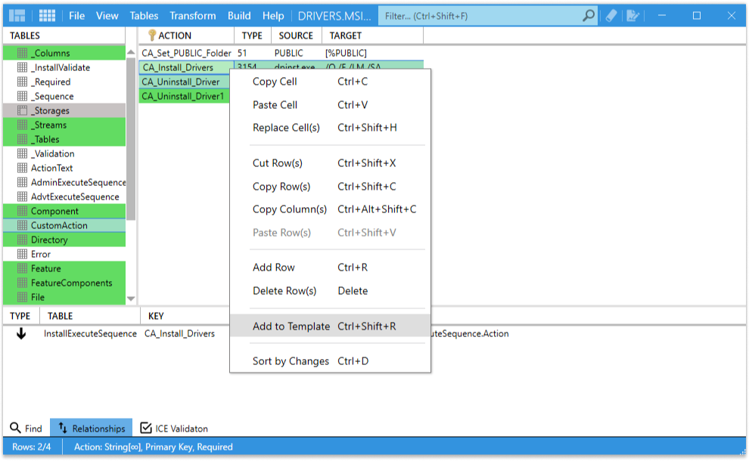The image size is (749, 461).
Task: Choose Sort by Changes from context menu
Action: point(330,361)
